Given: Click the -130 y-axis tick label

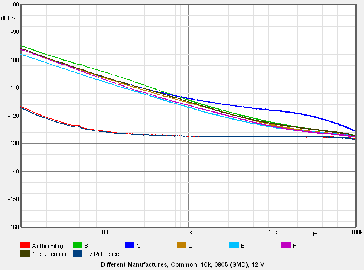Looking at the screenshot, I should click(13, 144).
